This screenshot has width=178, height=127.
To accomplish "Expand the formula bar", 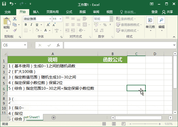I will coord(174,45).
